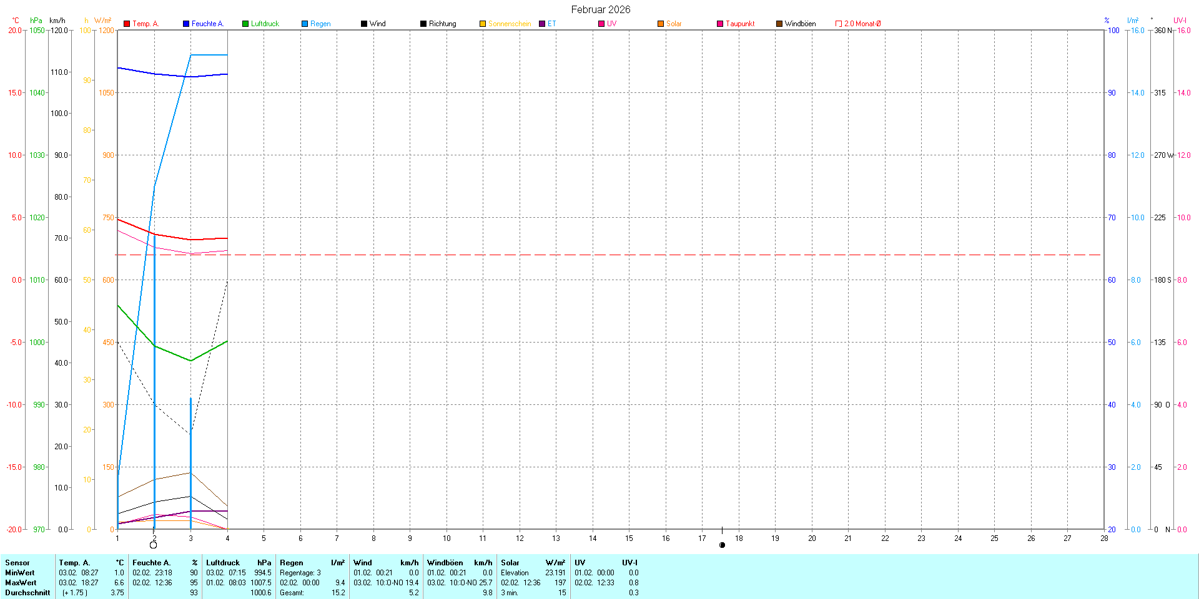The height and width of the screenshot is (599, 1199).
Task: Click the Elevation label in the Solar column
Action: [515, 573]
